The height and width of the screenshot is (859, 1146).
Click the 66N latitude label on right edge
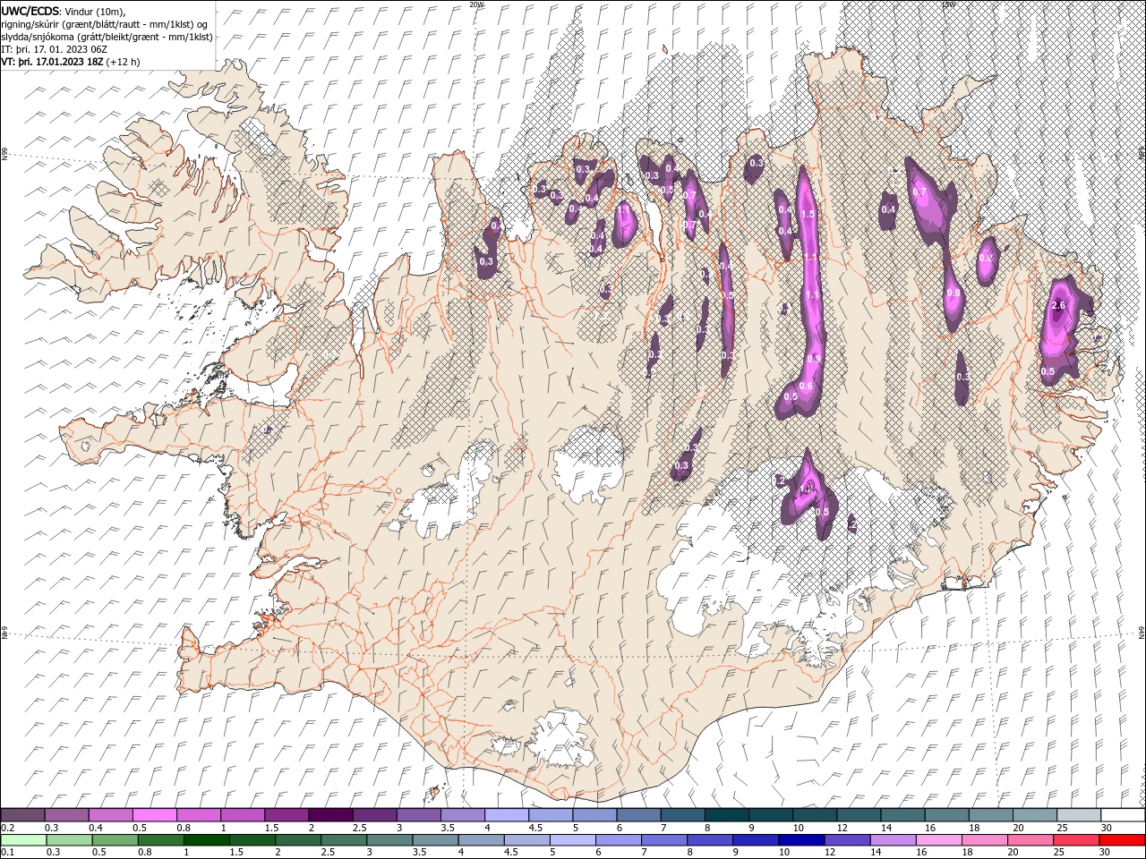(x=1142, y=153)
